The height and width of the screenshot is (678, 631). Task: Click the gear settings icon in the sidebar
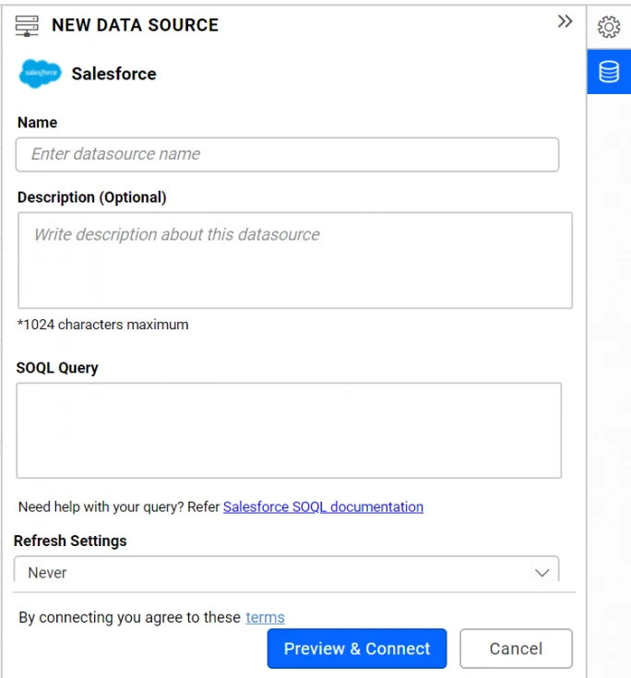(609, 27)
